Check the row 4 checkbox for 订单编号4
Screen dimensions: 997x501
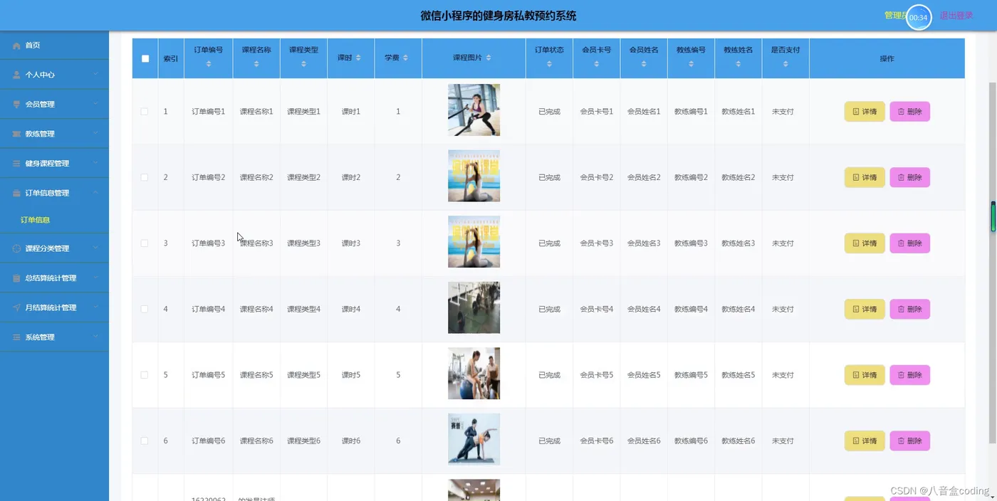[145, 309]
